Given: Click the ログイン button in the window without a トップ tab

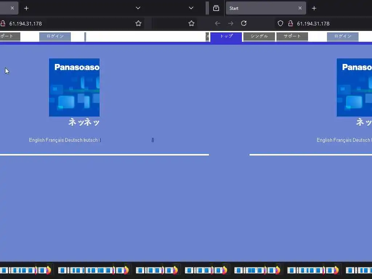Looking at the screenshot, I should click(x=55, y=37).
